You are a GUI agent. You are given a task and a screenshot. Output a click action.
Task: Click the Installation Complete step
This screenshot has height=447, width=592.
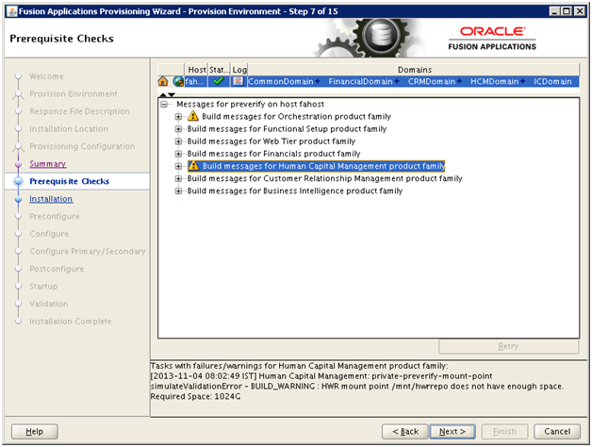pos(71,322)
